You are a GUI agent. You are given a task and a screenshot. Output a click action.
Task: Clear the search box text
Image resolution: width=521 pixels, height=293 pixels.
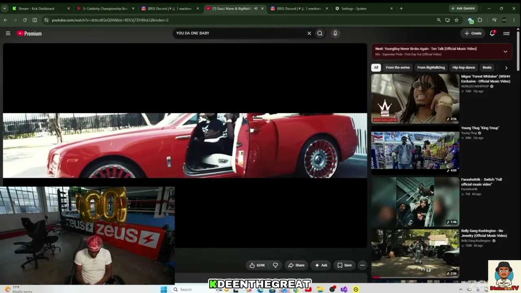pos(309,33)
